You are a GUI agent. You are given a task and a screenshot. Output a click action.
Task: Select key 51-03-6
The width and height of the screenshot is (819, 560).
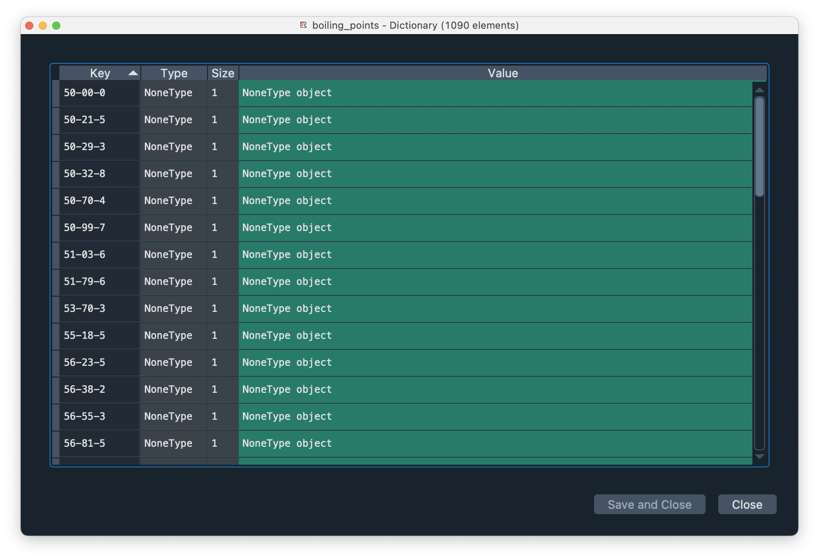[x=99, y=255]
